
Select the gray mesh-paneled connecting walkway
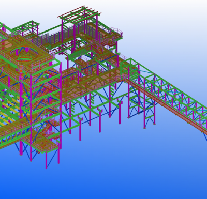(52, 37)
